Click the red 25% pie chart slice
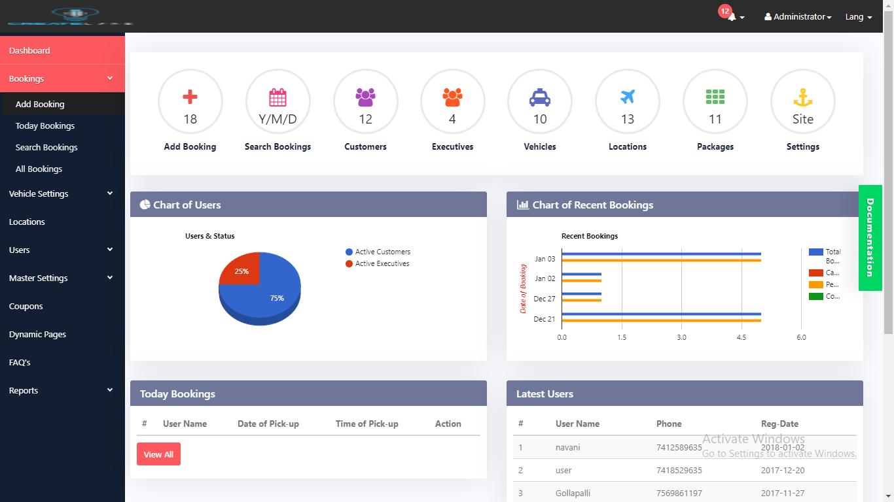894x502 pixels. coord(241,270)
